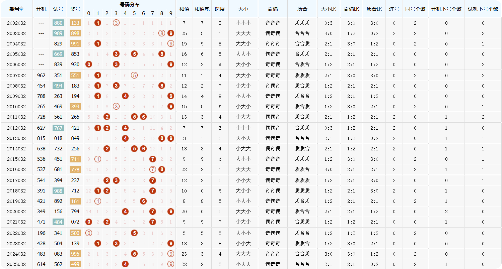Click highlighted 试号 value 669

(58, 54)
